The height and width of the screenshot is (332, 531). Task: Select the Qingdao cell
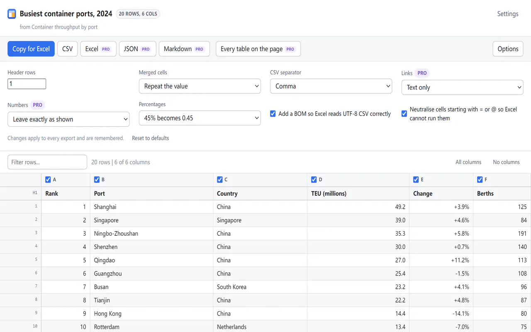[151, 260]
